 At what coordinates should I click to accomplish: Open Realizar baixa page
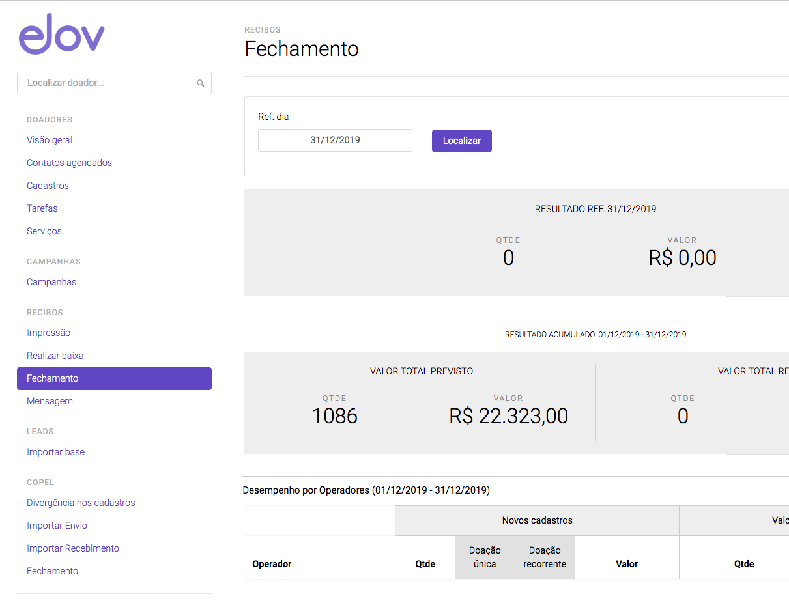coord(55,356)
